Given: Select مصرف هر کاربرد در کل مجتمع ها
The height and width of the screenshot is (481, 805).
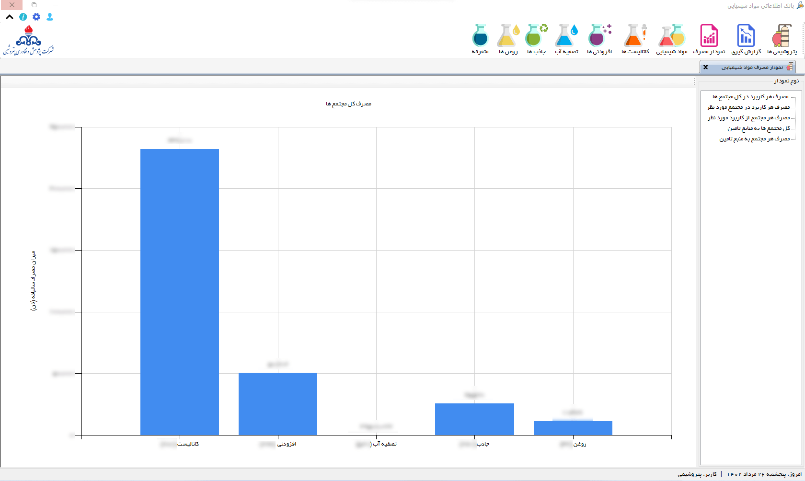Looking at the screenshot, I should pyautogui.click(x=750, y=97).
